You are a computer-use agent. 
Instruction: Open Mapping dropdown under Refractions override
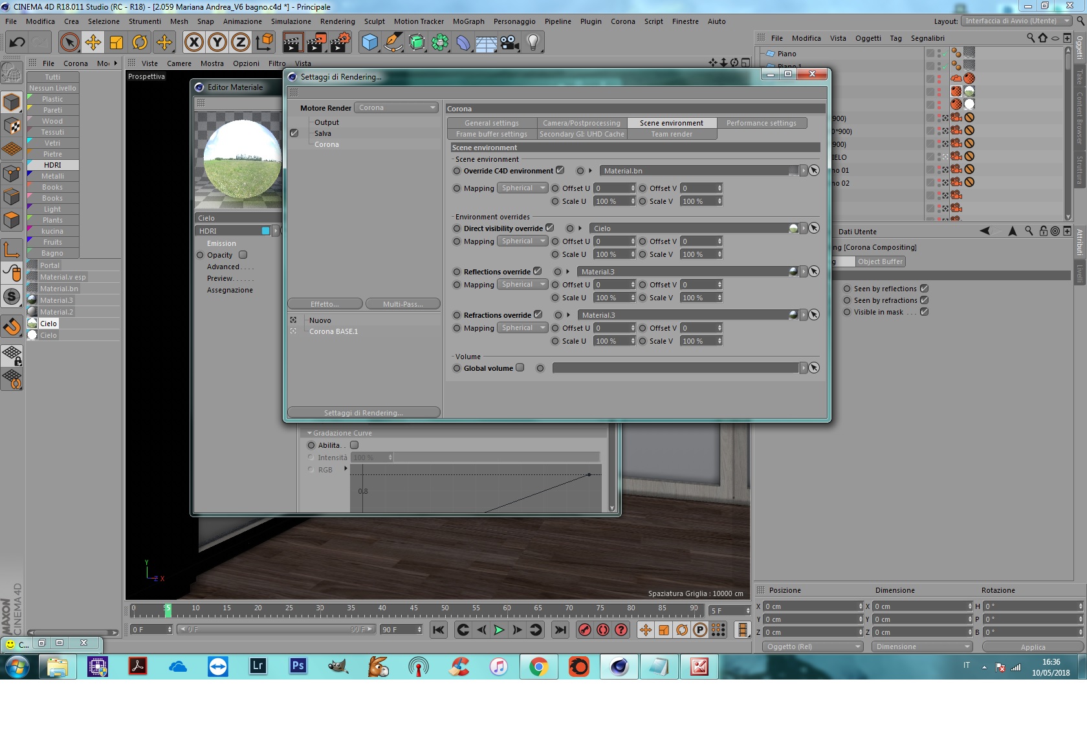coord(523,328)
